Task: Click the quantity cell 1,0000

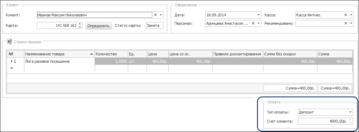Action: tap(111, 61)
